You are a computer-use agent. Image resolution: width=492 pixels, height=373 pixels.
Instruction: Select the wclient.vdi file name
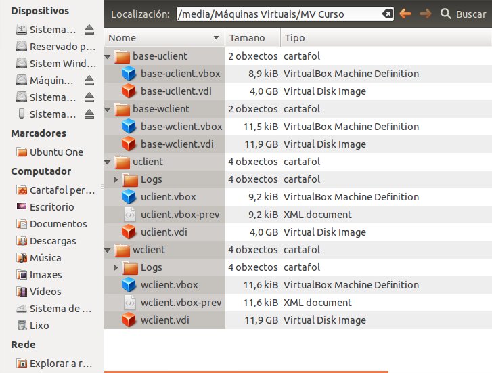click(164, 320)
